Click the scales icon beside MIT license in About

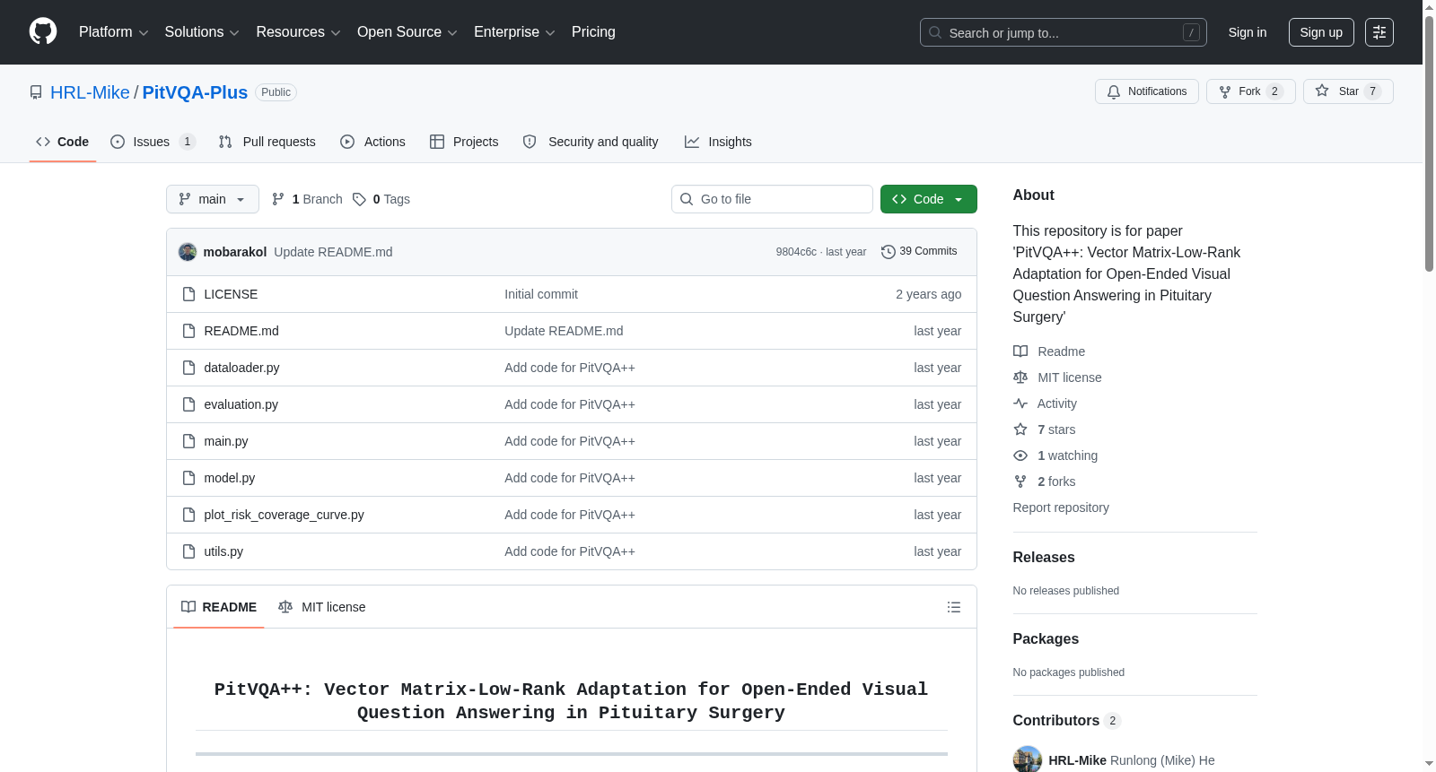click(x=1020, y=377)
